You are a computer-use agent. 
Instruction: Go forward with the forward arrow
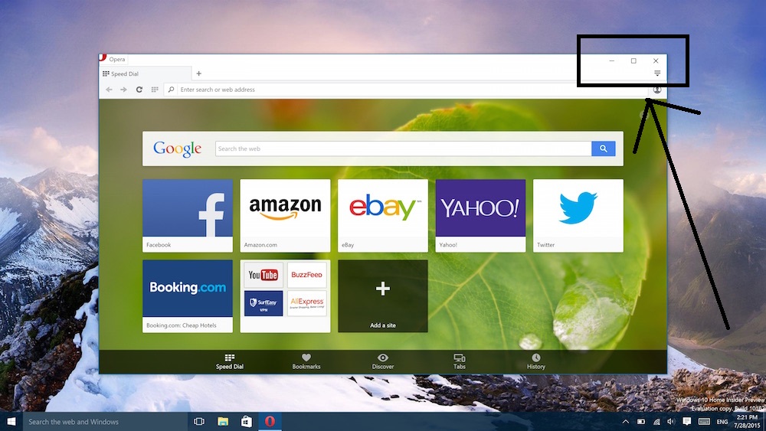click(123, 90)
